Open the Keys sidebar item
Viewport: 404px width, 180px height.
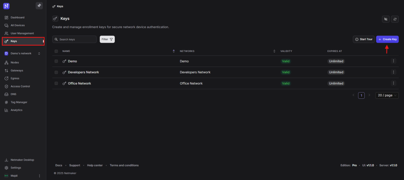point(23,41)
